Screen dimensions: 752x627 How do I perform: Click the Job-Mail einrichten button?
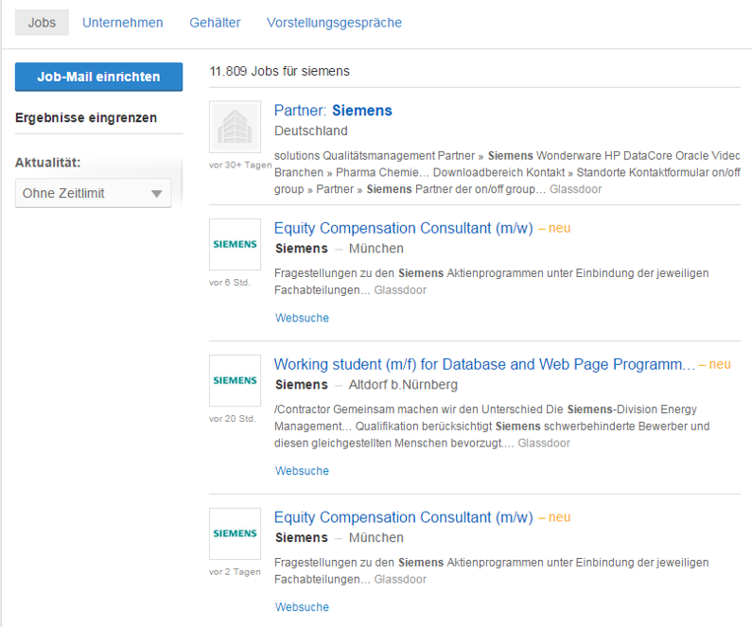coord(98,77)
